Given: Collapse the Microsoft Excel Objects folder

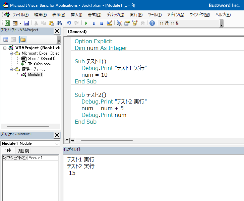Looking at the screenshot, I should [x=11, y=53].
